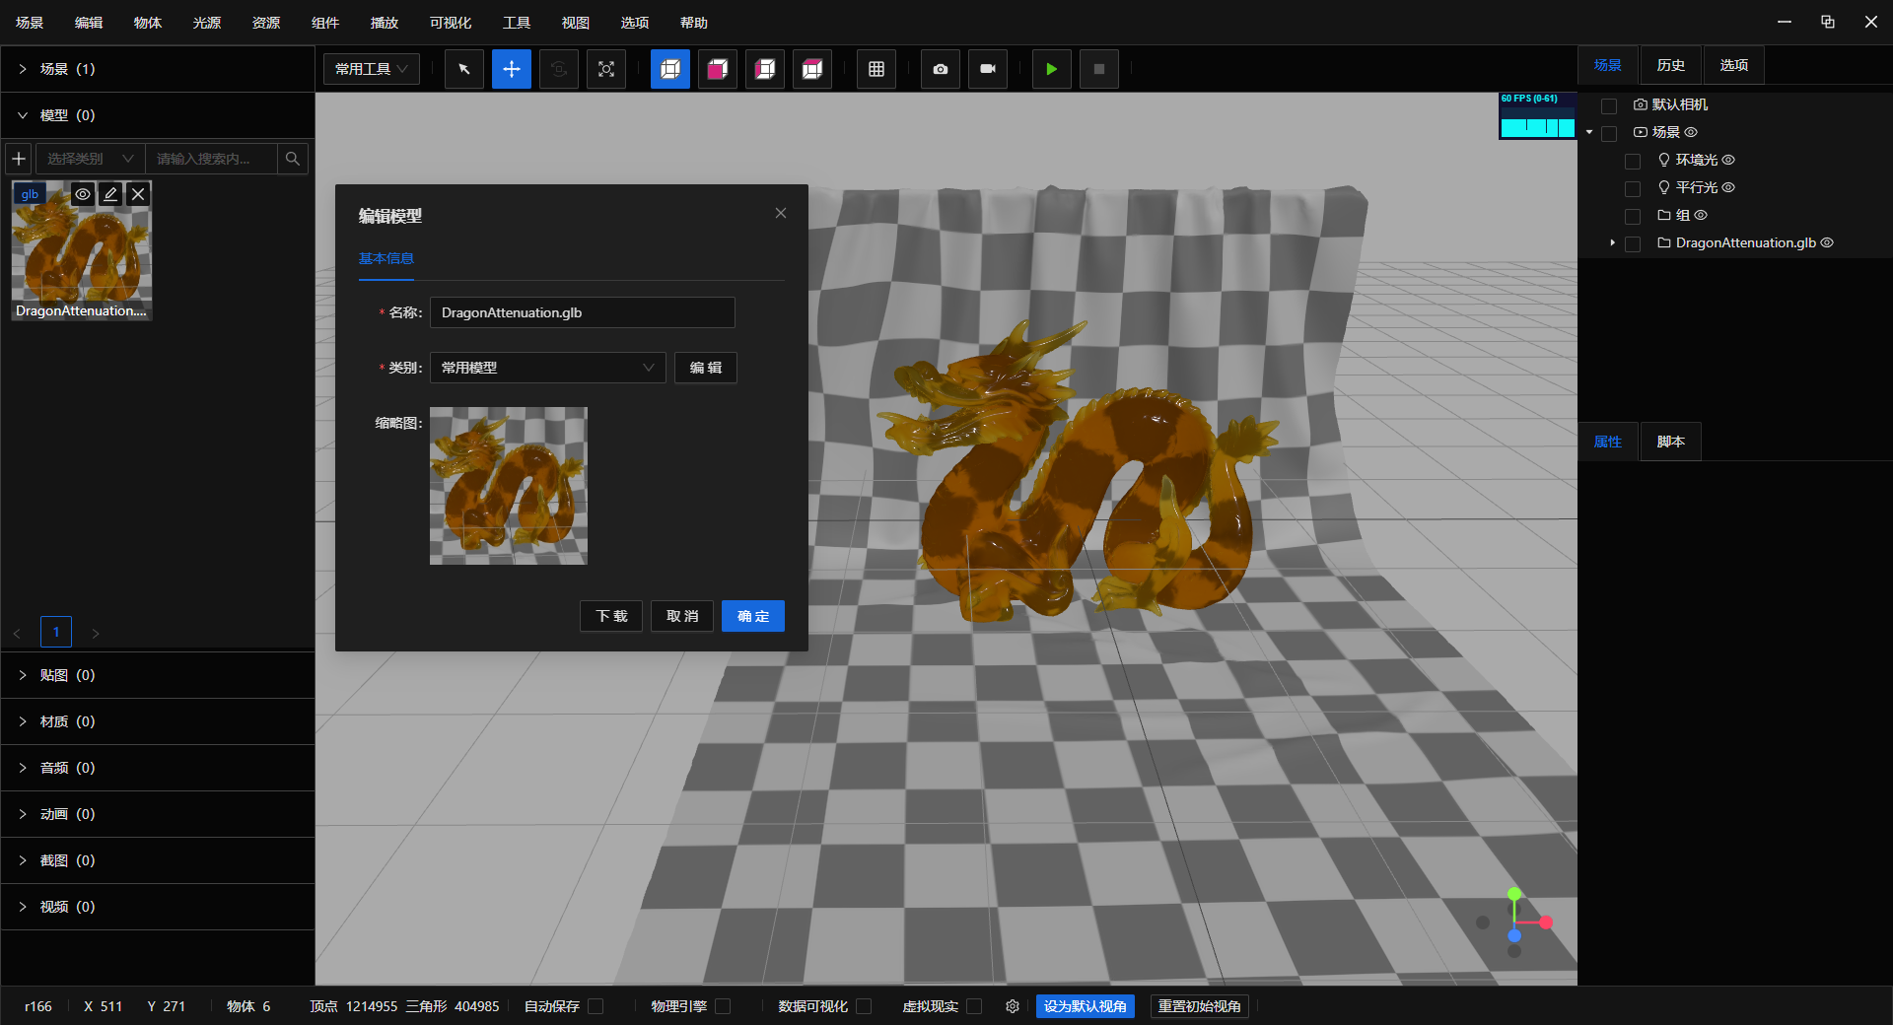Screen dimensions: 1893x1025
Task: Select the arrow pointer tool
Action: tap(463, 69)
